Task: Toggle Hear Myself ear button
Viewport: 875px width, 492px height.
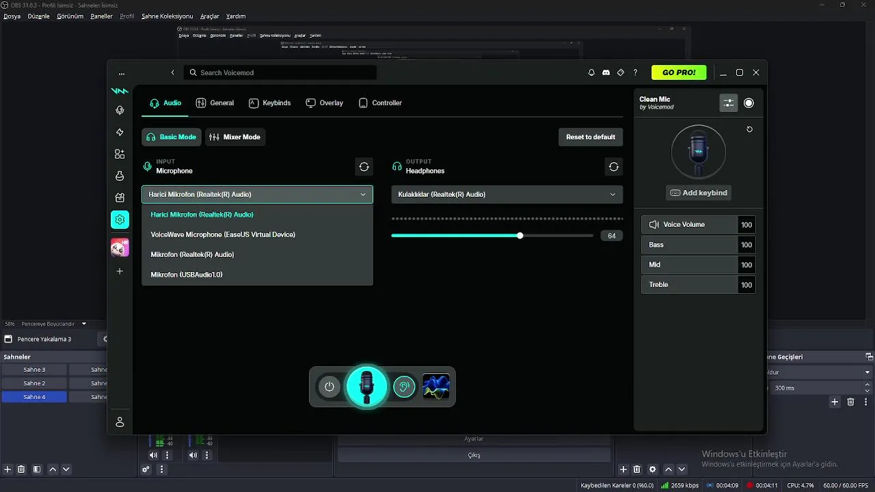Action: click(404, 387)
